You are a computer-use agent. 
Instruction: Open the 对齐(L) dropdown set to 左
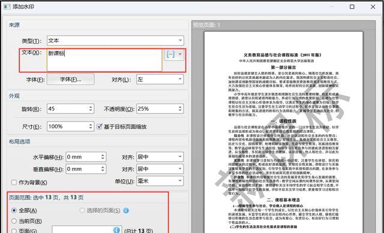pyautogui.click(x=160, y=80)
